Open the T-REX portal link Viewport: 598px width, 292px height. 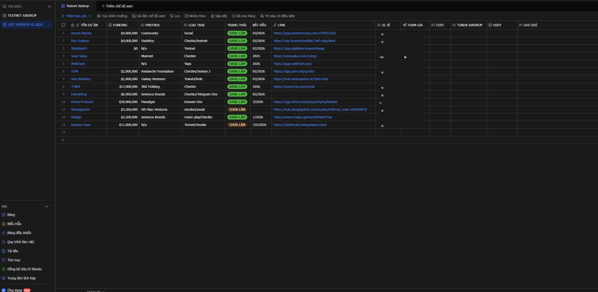point(294,87)
